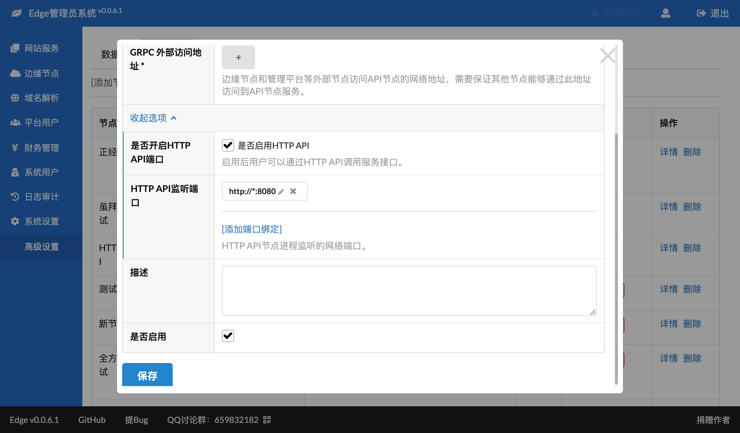Click the 网站服务 copy icon
Viewport: 740px width, 433px height.
(x=15, y=48)
